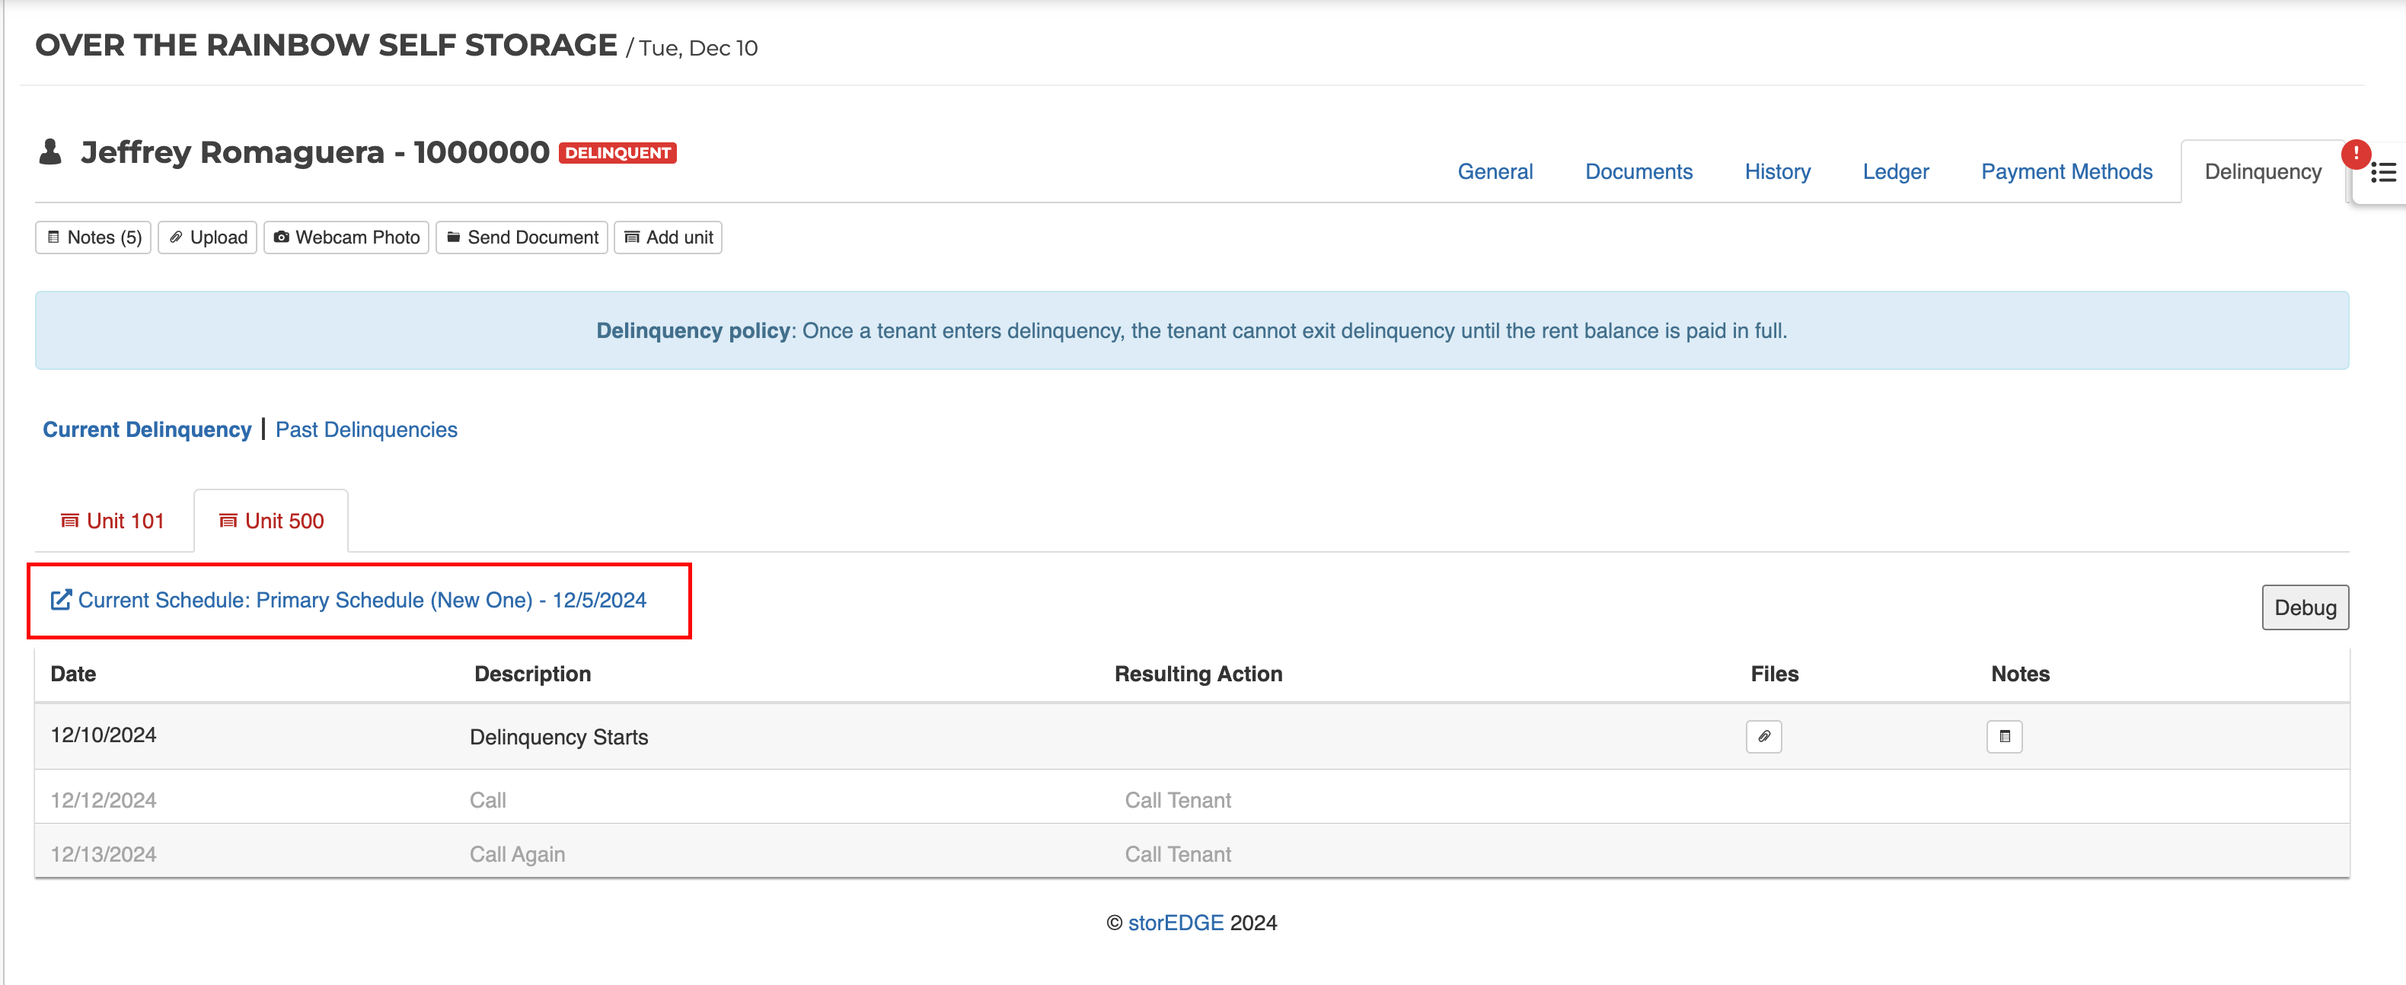Take a Webcam Photo
The image size is (2406, 985).
[346, 237]
